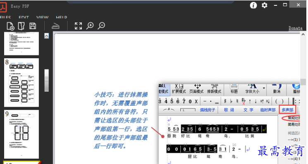Click 常规处理 option in side panel
308x164 pixels.
pos(294,118)
